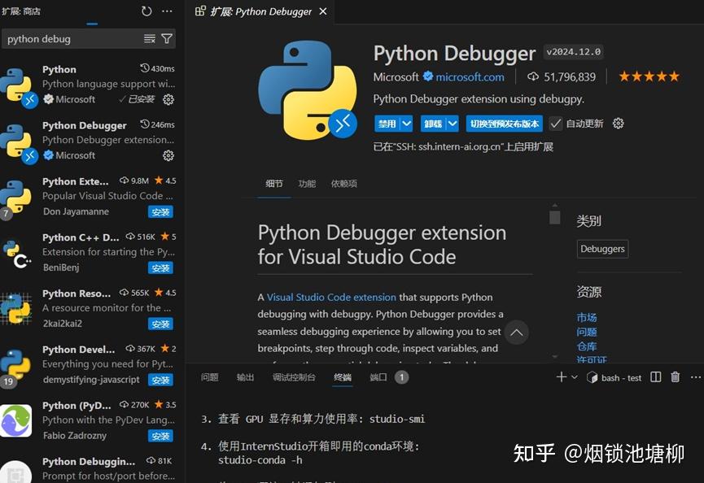704x483 pixels.
Task: Open the microsoft.com publisher link
Action: tap(470, 77)
